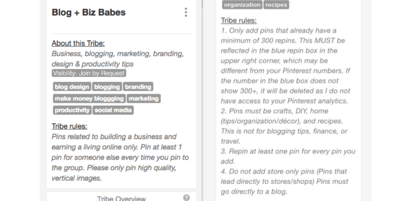Select the social media tag

(x=113, y=110)
